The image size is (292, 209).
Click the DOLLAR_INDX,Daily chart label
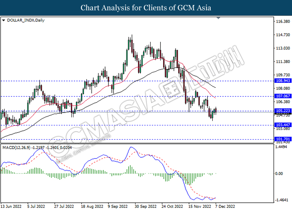(x=26, y=20)
